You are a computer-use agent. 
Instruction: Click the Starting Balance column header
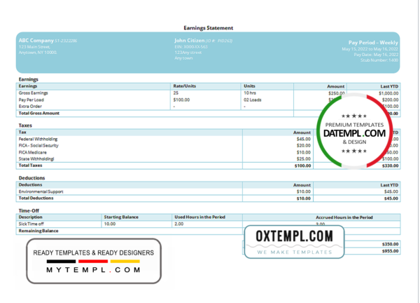(121, 217)
